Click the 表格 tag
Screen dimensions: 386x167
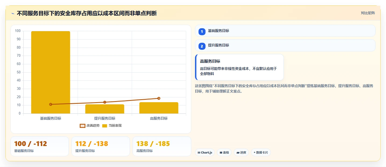(224, 152)
